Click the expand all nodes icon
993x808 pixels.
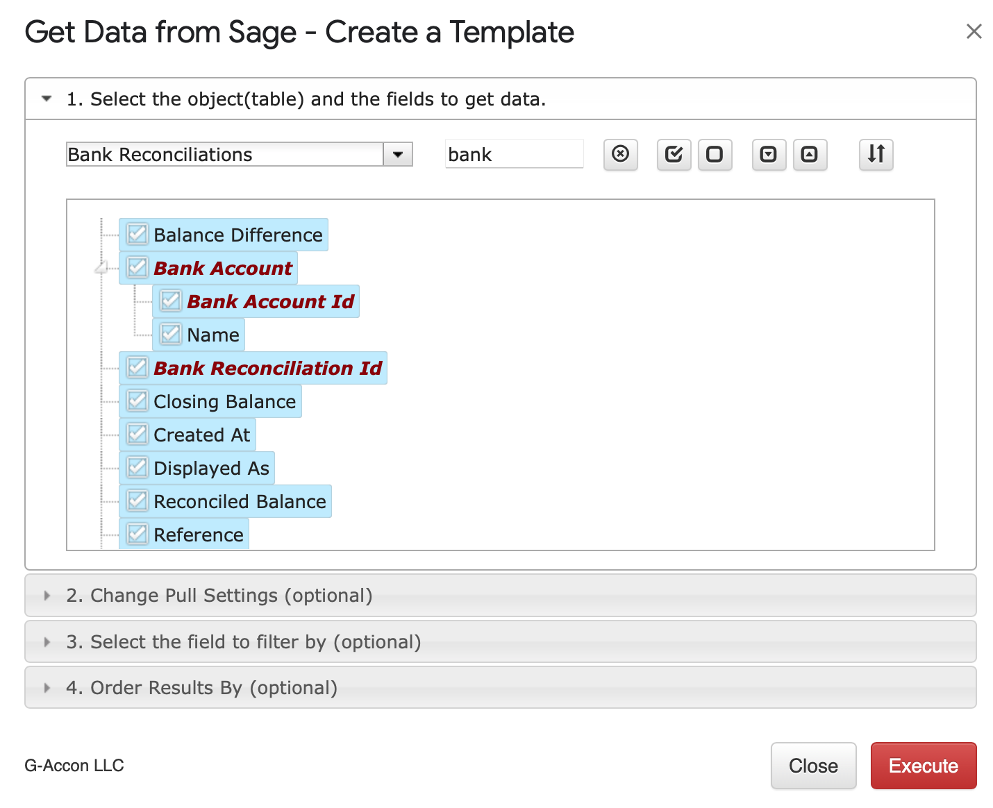tap(769, 154)
